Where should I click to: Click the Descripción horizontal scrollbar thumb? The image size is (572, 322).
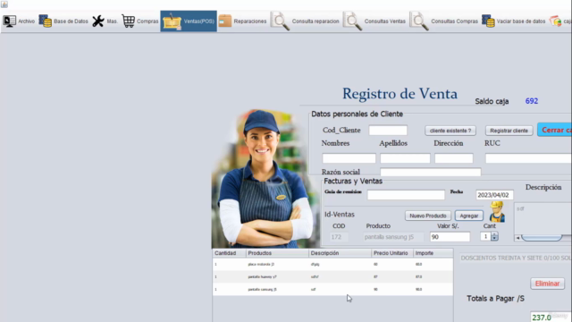(542, 238)
